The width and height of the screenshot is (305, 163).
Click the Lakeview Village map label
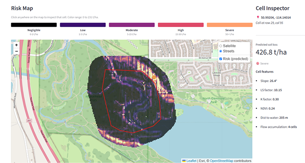(216, 74)
